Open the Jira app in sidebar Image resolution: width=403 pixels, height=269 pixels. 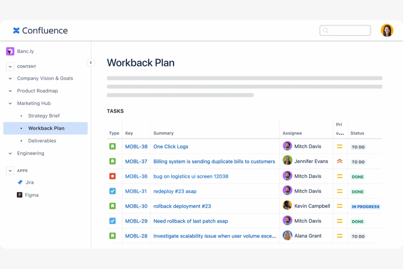point(29,182)
